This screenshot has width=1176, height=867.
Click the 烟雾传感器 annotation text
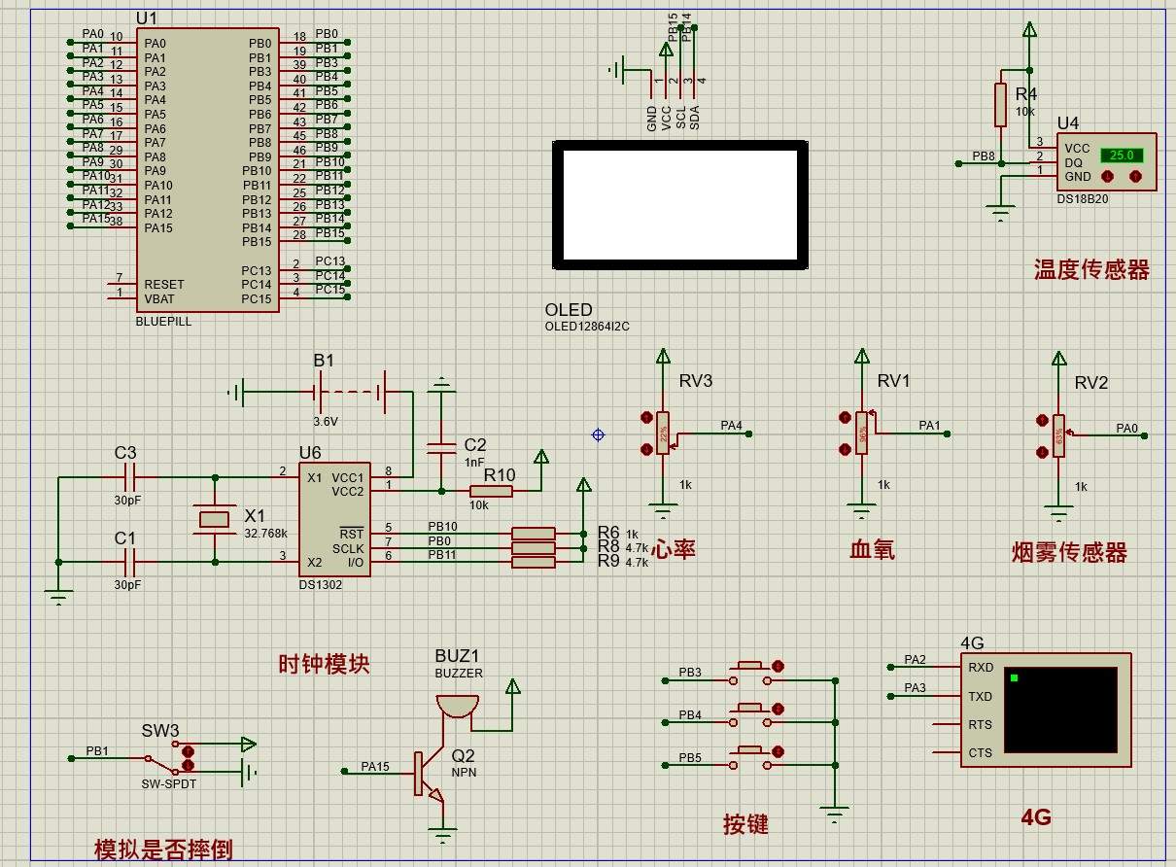[1069, 553]
